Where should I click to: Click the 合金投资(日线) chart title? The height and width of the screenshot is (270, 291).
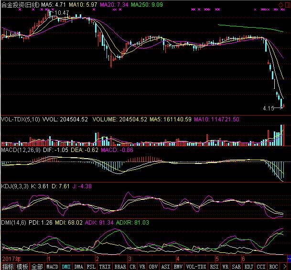point(20,5)
